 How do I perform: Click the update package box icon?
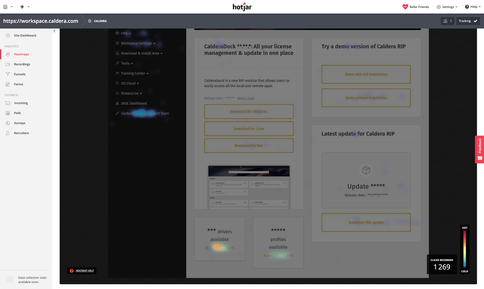coord(366,170)
